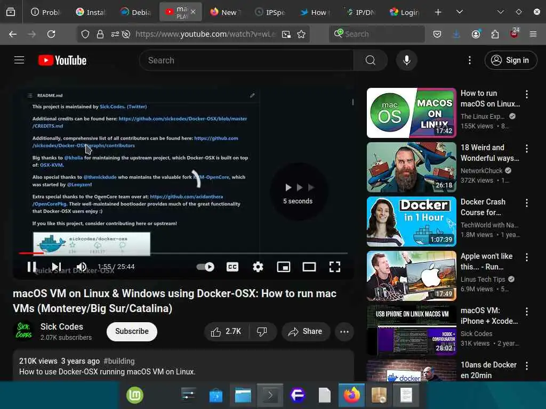This screenshot has width=546, height=409.
Task: Click the YouTube search magnifier button
Action: click(371, 60)
